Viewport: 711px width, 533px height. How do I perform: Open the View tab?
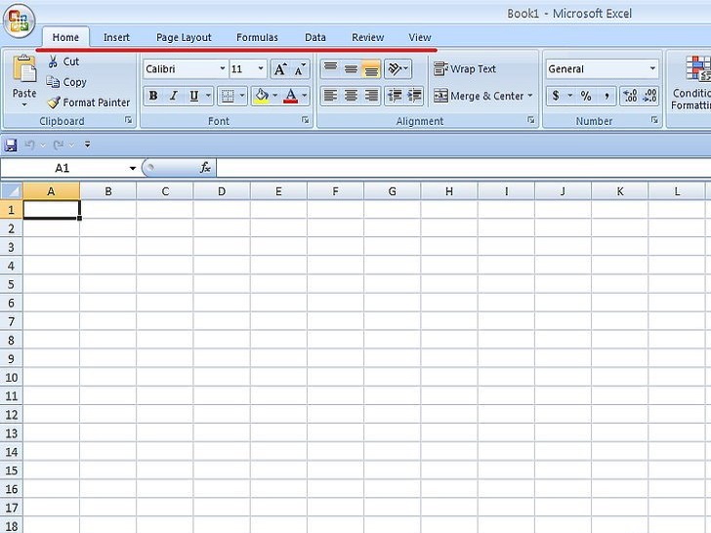(x=420, y=37)
